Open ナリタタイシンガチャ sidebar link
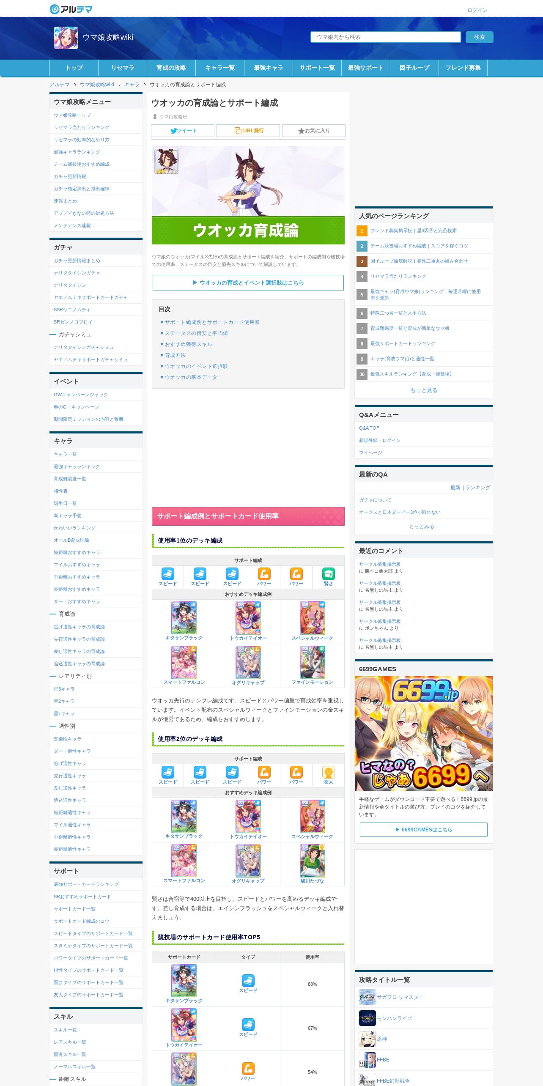This screenshot has height=1086, width=543. point(77,273)
